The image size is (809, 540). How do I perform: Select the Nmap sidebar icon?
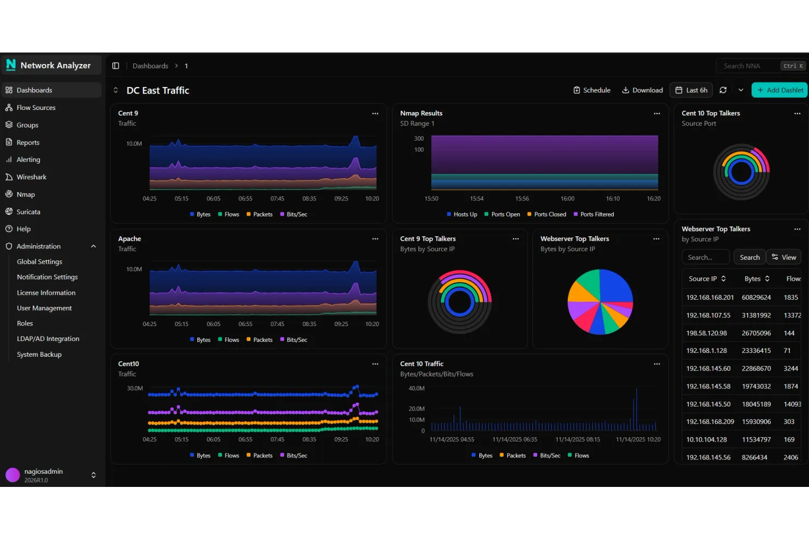[x=9, y=194]
